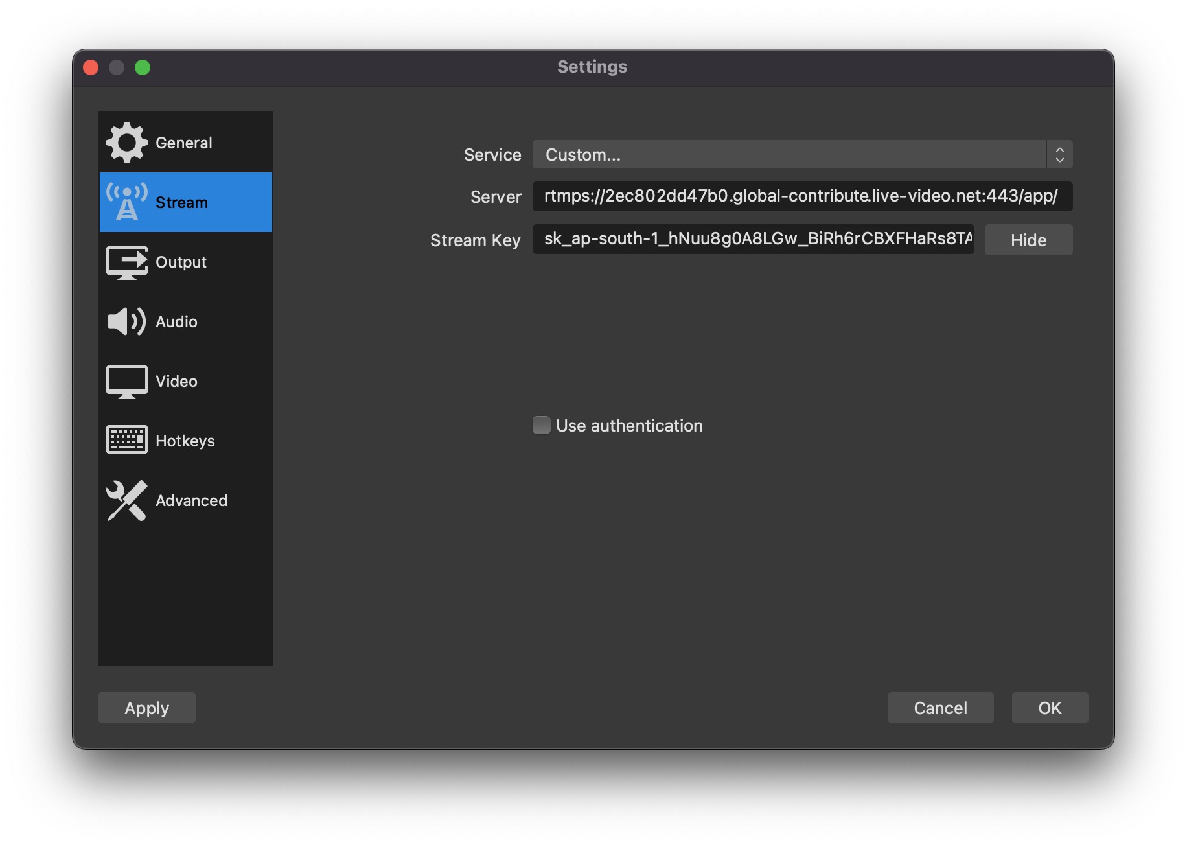The image size is (1187, 845).
Task: Select the Advanced label in sidebar
Action: (191, 501)
